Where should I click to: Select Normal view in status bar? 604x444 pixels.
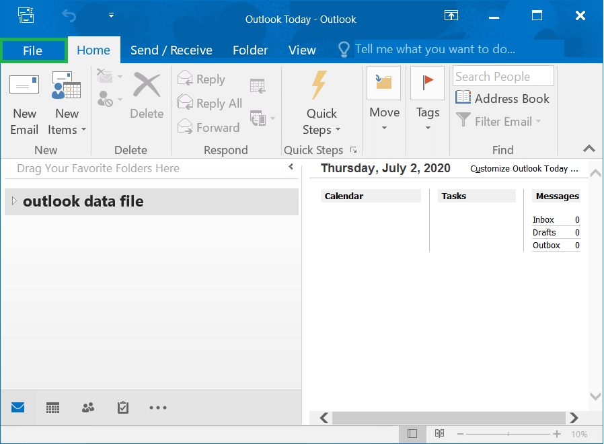412,434
